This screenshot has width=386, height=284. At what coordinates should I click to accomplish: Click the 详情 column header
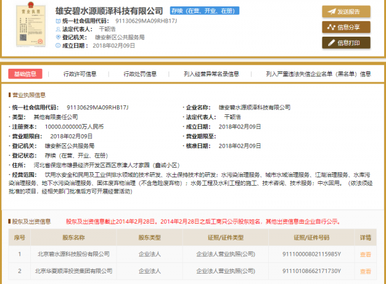tap(365, 238)
